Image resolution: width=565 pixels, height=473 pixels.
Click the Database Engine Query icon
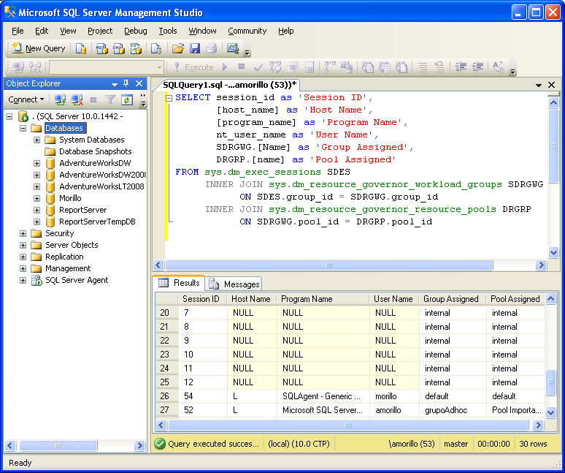(x=81, y=48)
